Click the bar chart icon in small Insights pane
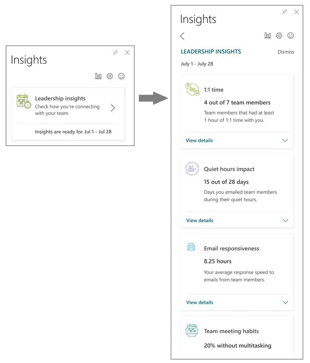The width and height of the screenshot is (310, 363). (98, 76)
